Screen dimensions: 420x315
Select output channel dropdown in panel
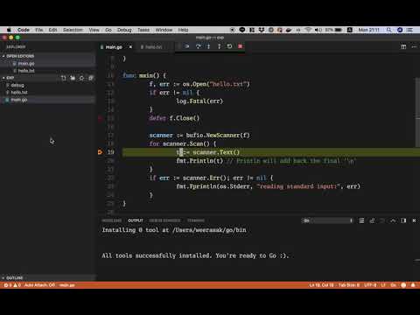(327, 220)
